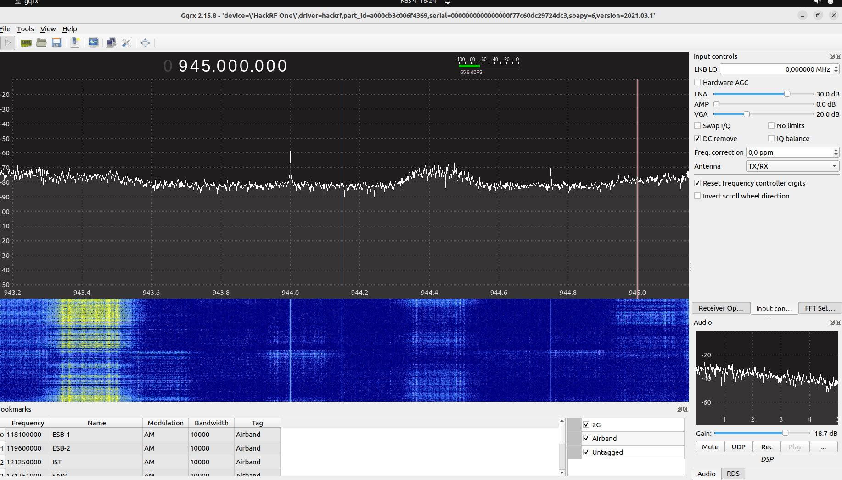This screenshot has width=842, height=480.
Task: Select the IST bookmark name cell
Action: pos(96,462)
